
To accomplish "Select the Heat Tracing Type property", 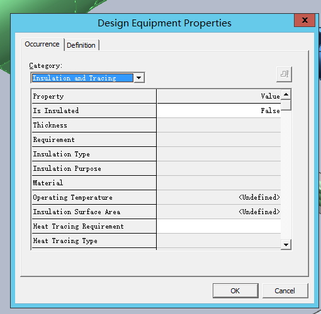I will pos(94,241).
